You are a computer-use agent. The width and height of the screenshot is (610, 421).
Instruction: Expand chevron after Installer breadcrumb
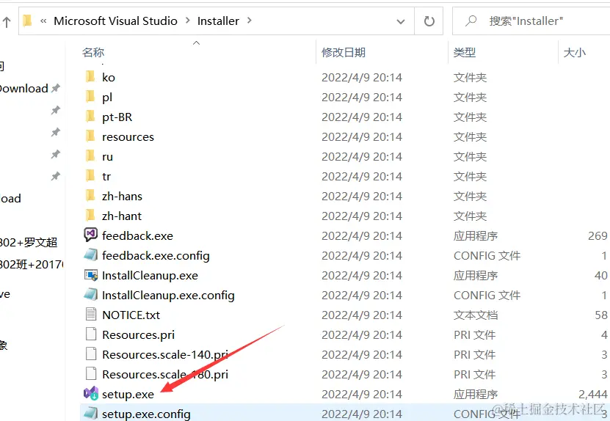coord(250,21)
